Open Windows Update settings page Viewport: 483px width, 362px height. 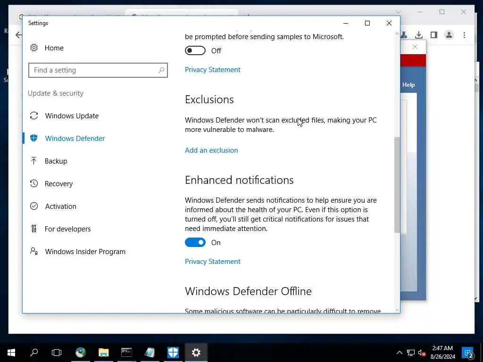tap(72, 116)
